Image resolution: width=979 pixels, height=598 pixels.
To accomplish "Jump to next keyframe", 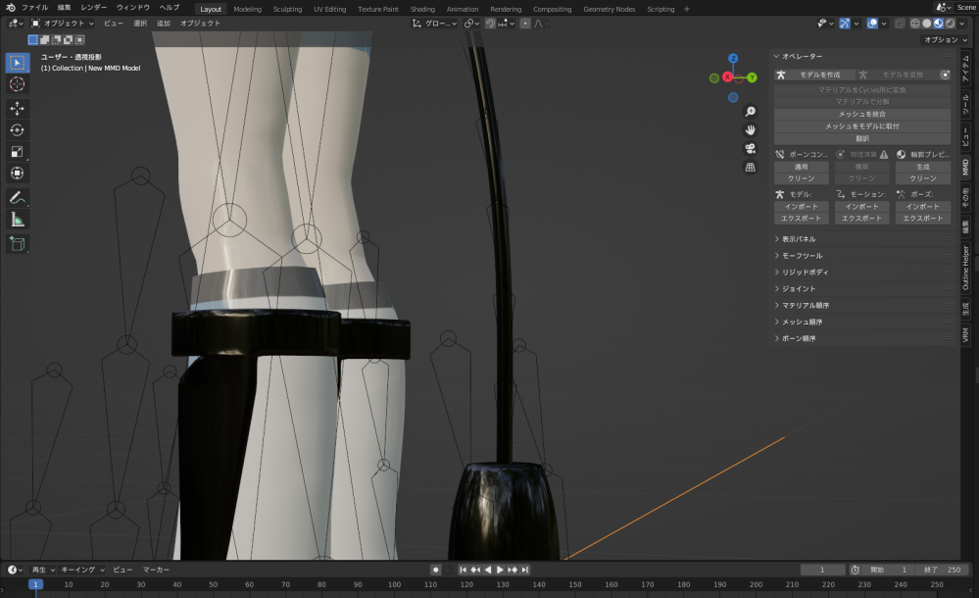I will [x=513, y=570].
